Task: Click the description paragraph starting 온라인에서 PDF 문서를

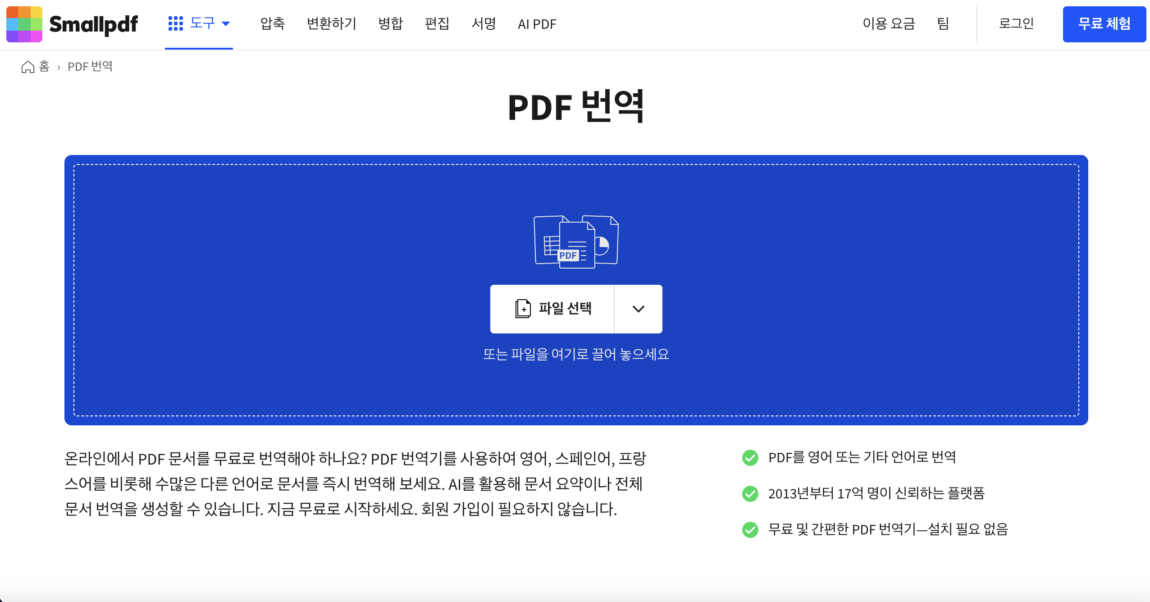Action: click(x=355, y=484)
